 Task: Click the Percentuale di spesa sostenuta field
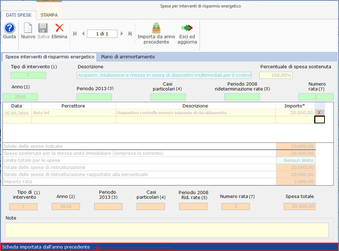(x=276, y=75)
